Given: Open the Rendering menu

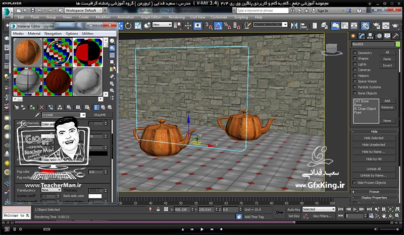Looking at the screenshot, I should (x=176, y=17).
